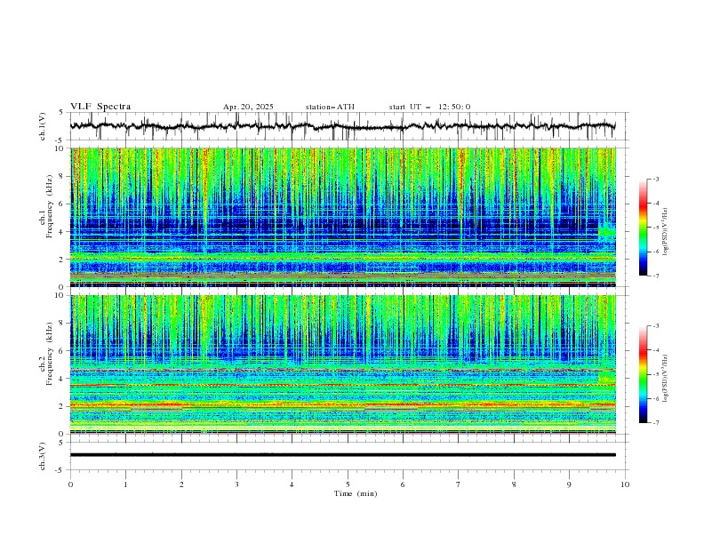Click the "5" tick on the Time axis

tap(348, 484)
